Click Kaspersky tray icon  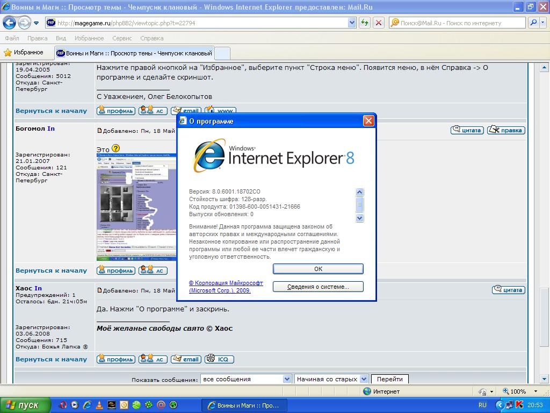click(x=519, y=405)
